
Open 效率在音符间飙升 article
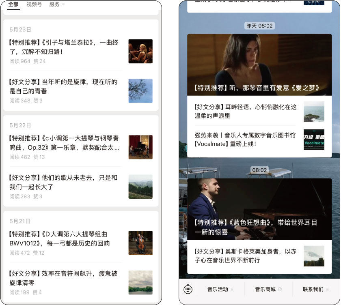click(63, 278)
